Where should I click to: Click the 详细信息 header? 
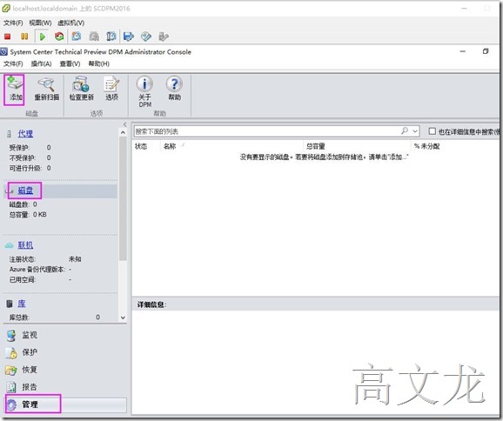[151, 304]
